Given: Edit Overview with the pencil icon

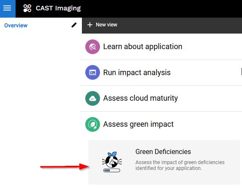Looking at the screenshot, I should tap(74, 25).
